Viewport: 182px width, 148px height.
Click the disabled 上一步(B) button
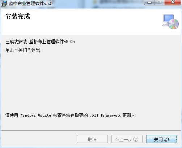point(127,139)
